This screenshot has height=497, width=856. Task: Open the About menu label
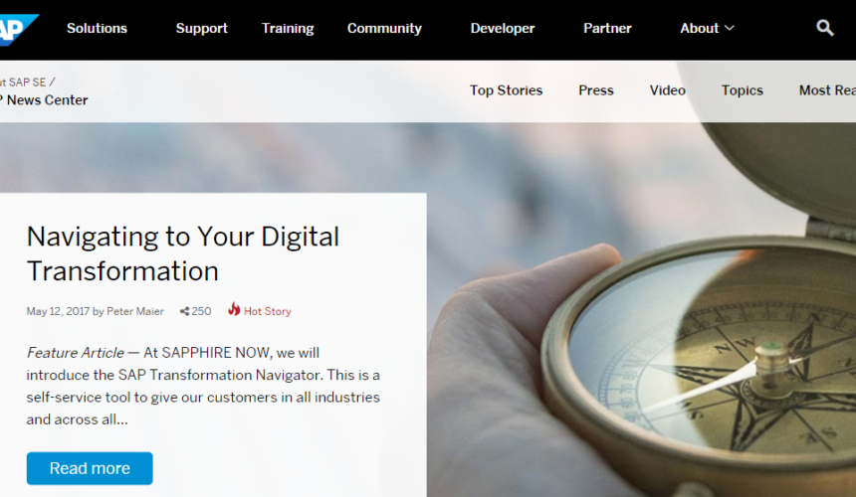pyautogui.click(x=700, y=29)
